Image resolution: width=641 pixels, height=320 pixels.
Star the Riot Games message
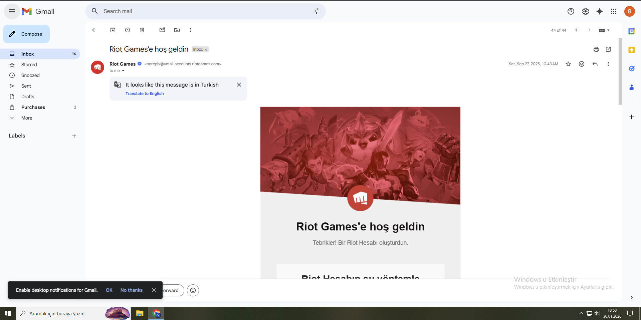tap(568, 64)
